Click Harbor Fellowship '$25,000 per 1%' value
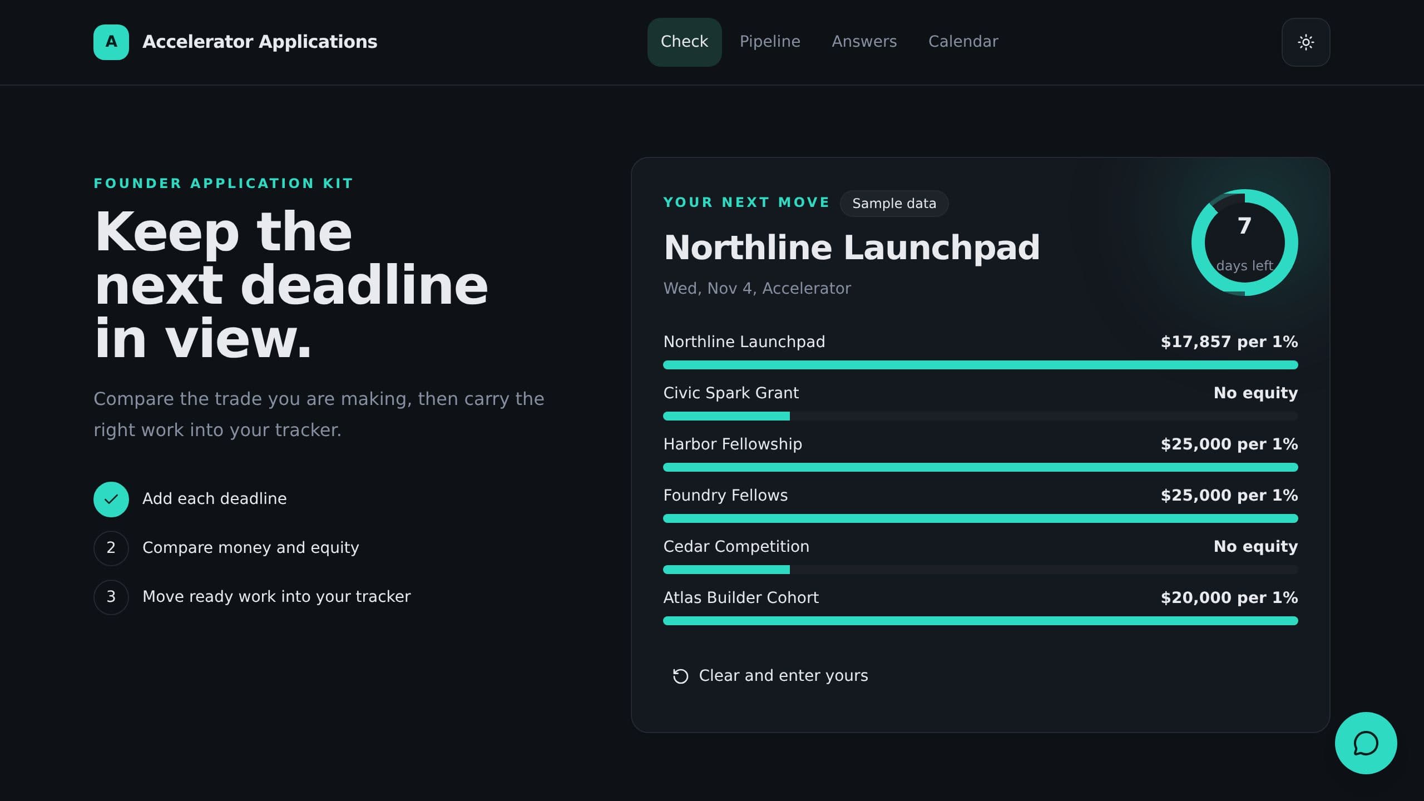This screenshot has height=801, width=1424. pyautogui.click(x=1229, y=444)
